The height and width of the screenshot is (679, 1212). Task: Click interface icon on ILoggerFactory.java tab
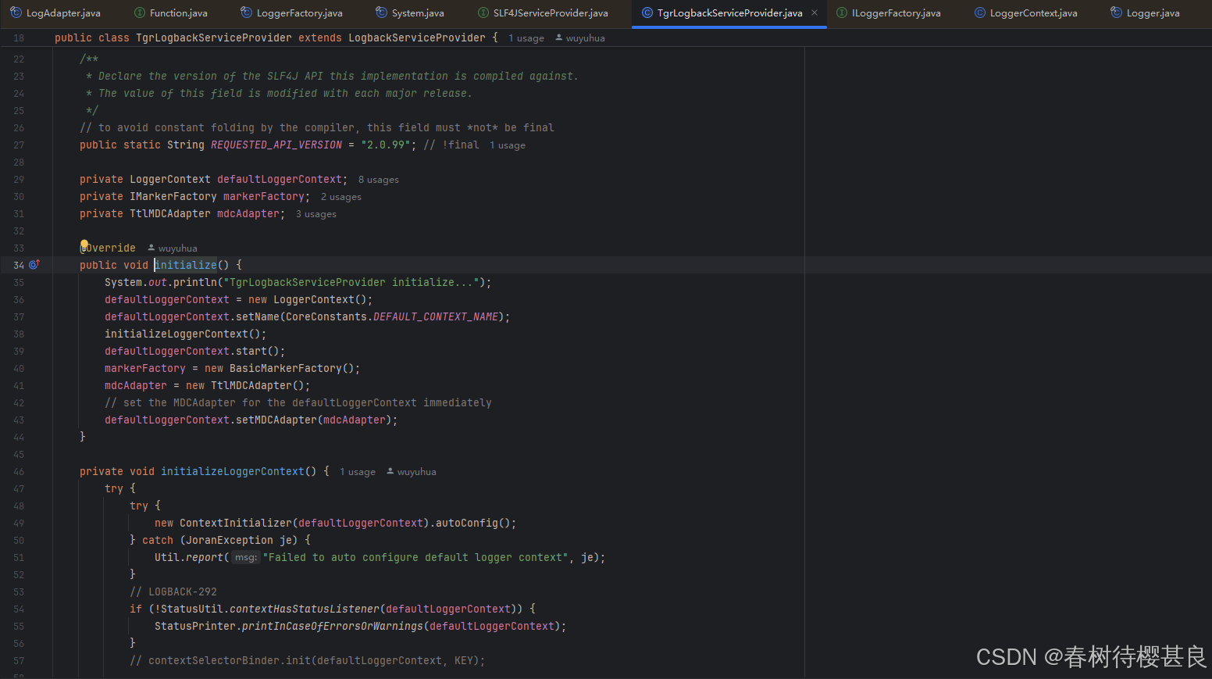click(842, 13)
